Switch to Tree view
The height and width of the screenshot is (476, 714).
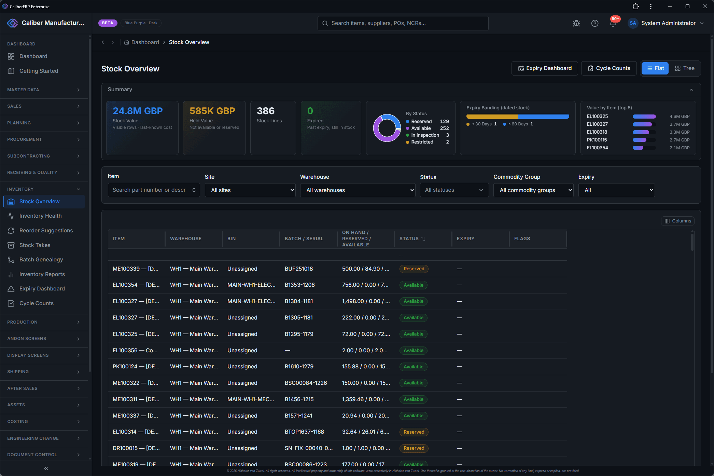pyautogui.click(x=684, y=68)
